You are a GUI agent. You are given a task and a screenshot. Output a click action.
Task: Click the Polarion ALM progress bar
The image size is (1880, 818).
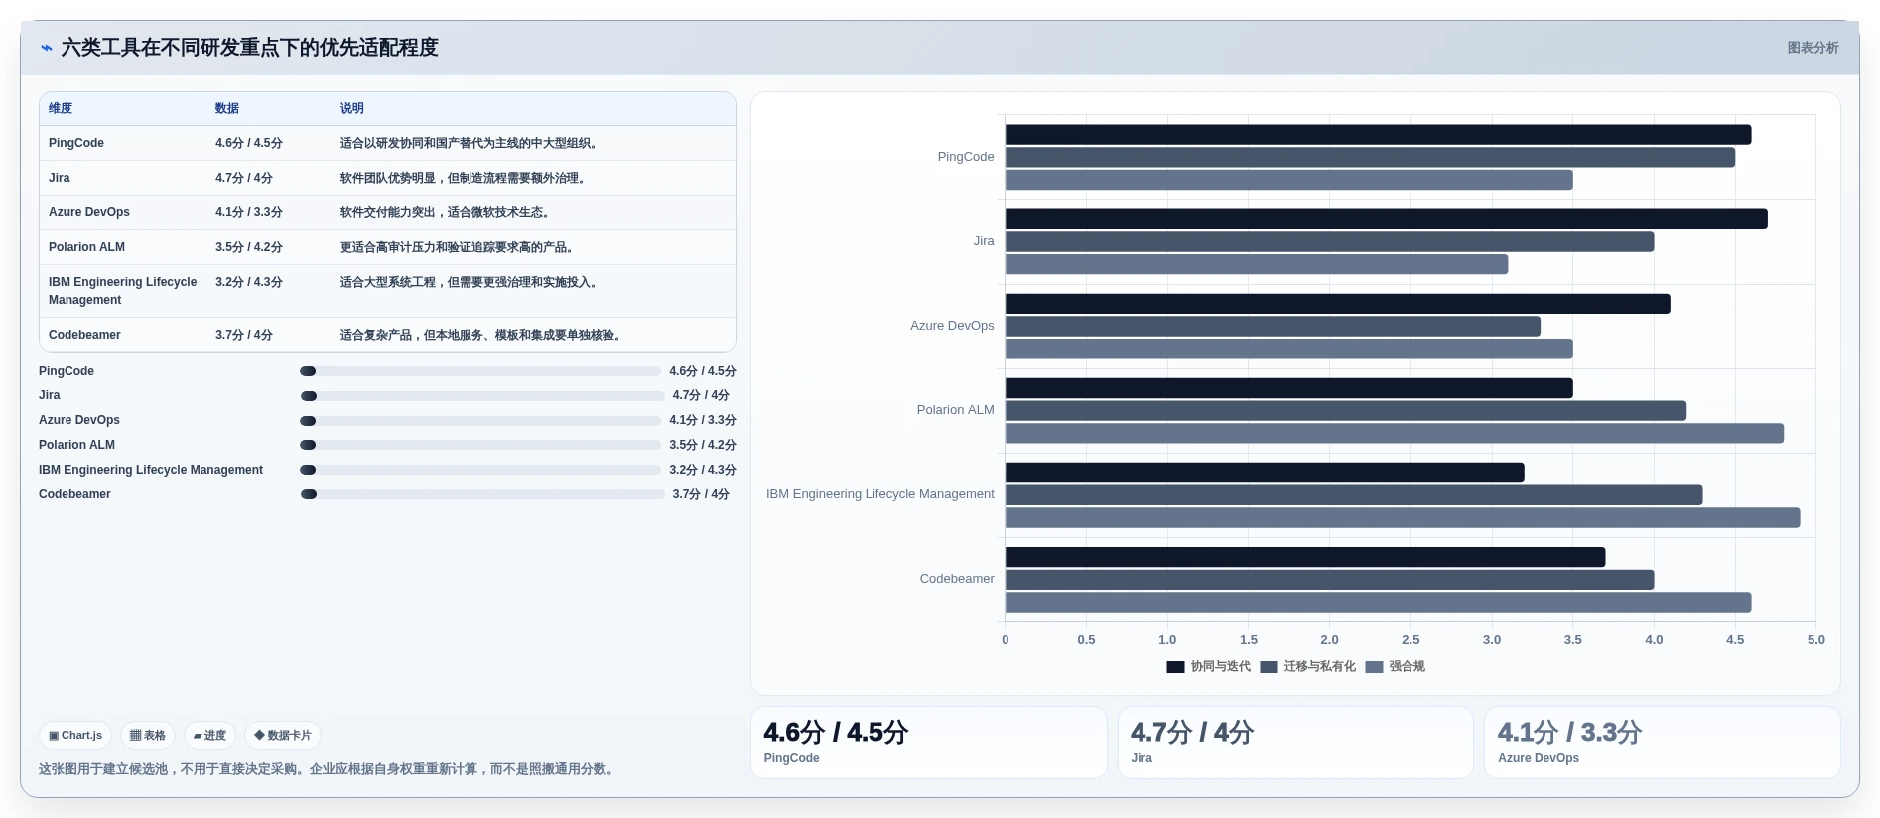pos(480,445)
